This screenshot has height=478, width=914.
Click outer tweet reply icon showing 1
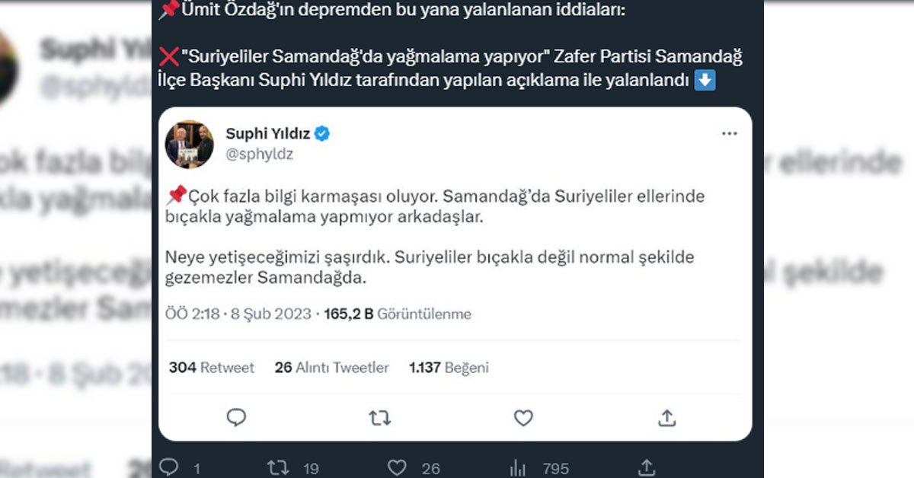[168, 467]
